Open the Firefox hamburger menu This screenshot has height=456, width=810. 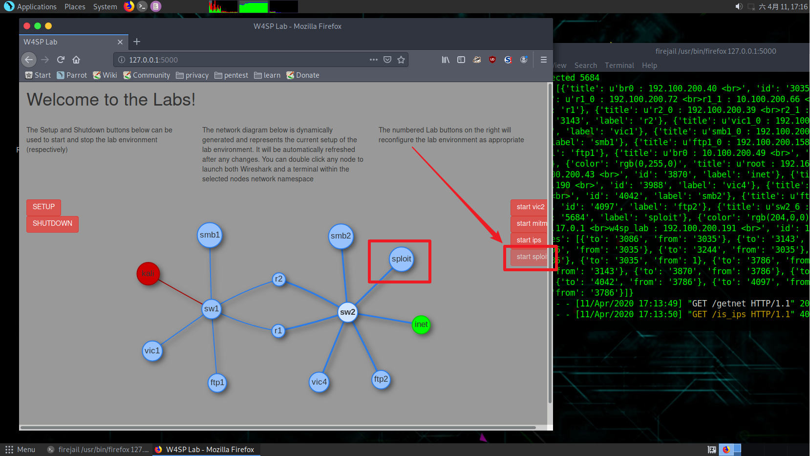[x=543, y=60]
